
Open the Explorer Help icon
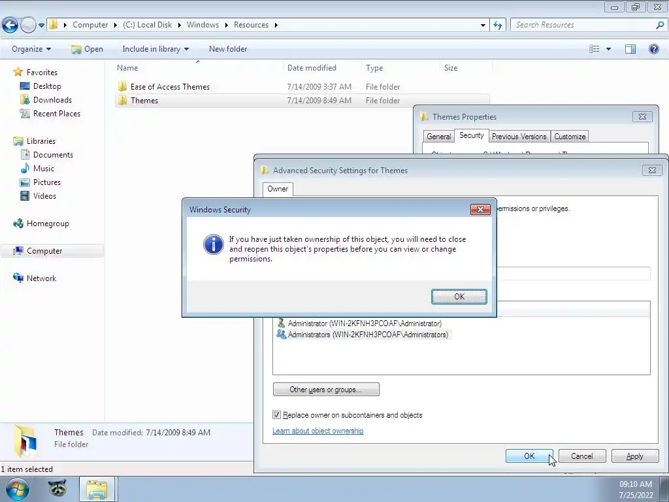point(653,49)
